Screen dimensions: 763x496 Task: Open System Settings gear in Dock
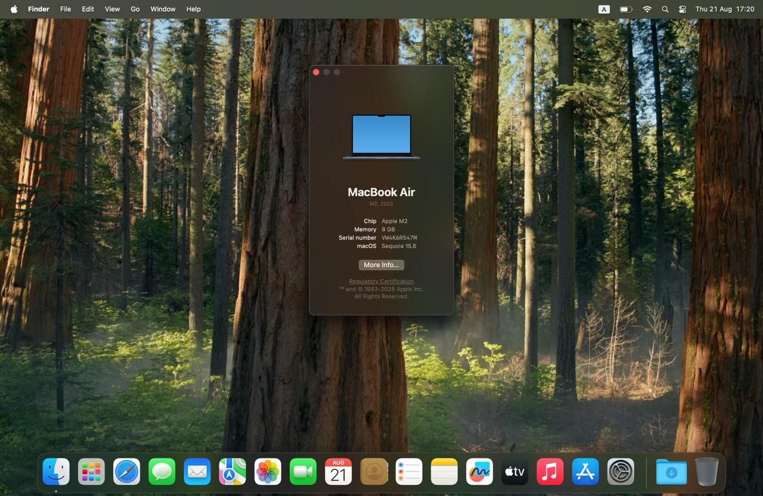621,472
